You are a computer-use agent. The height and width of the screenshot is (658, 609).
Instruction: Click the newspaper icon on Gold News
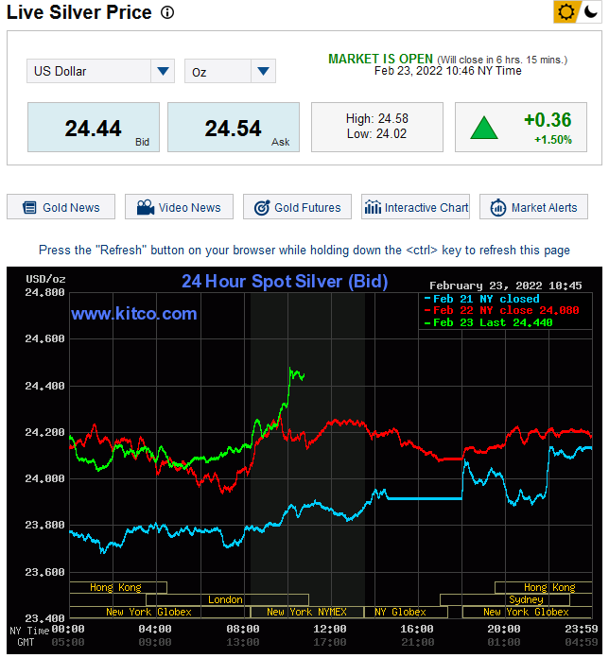[29, 207]
